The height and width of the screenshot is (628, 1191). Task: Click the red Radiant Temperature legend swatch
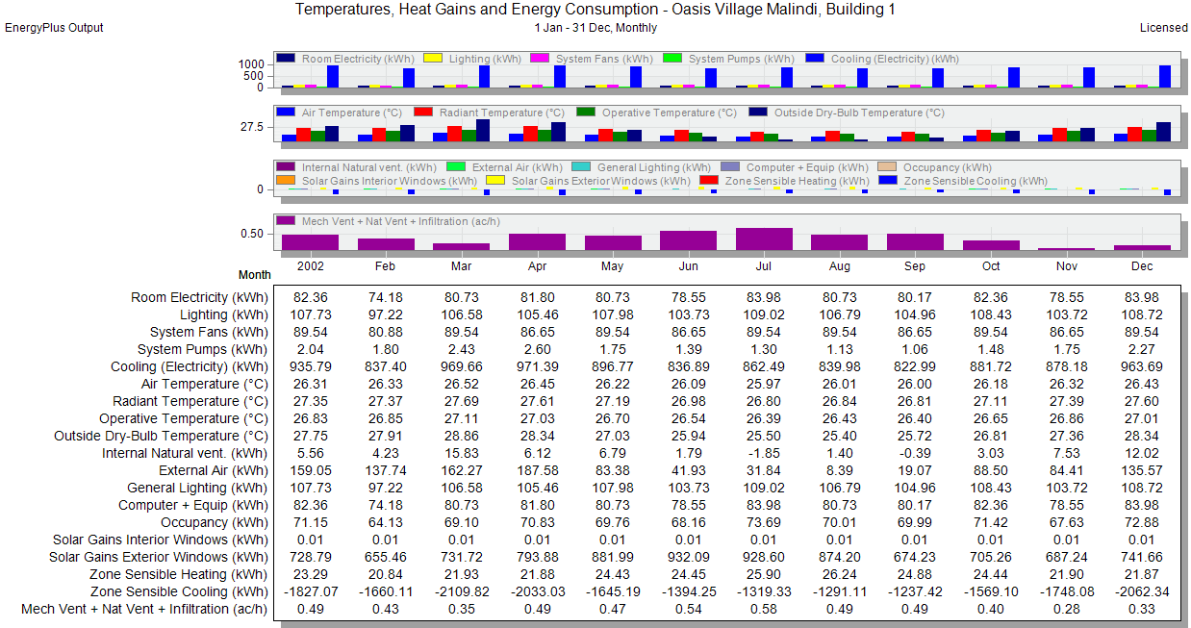(x=422, y=113)
